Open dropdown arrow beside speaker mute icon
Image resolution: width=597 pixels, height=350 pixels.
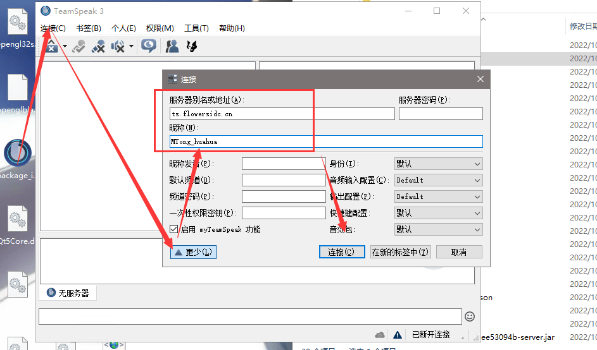tap(131, 46)
